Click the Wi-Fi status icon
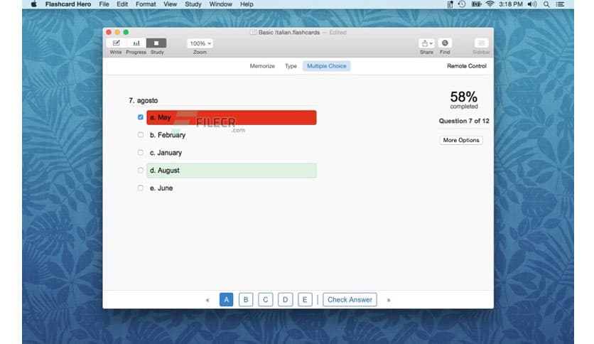The height and width of the screenshot is (344, 594). (490, 4)
